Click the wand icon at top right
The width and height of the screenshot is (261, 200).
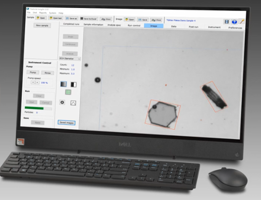242,21
